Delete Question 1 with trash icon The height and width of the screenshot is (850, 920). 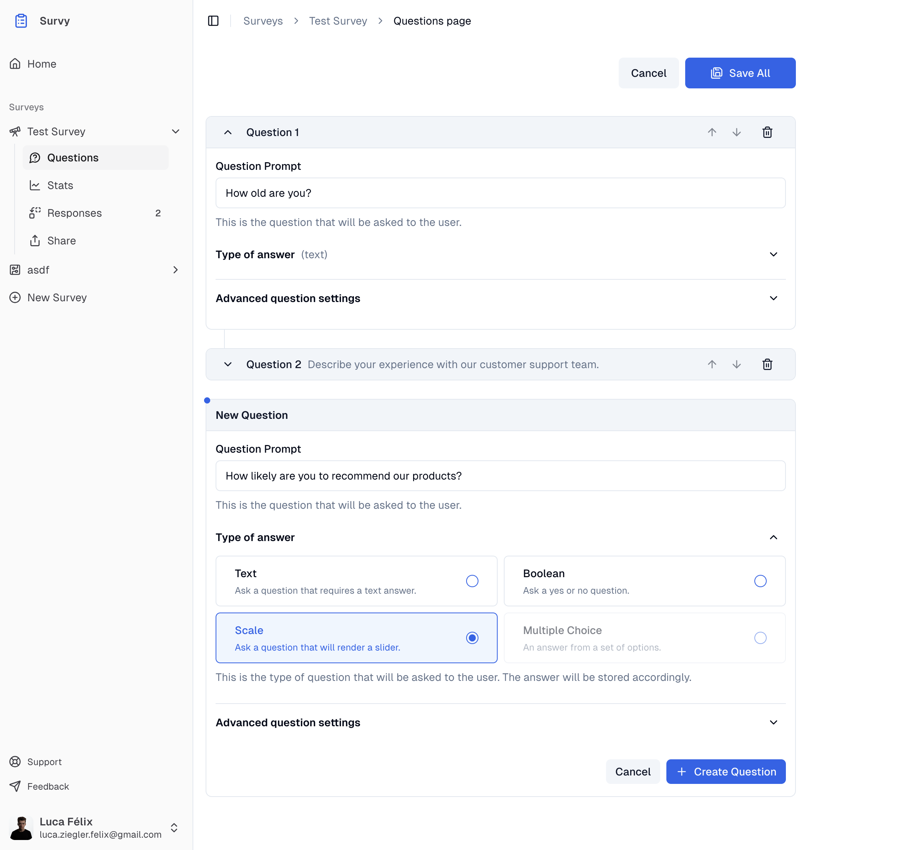tap(767, 133)
